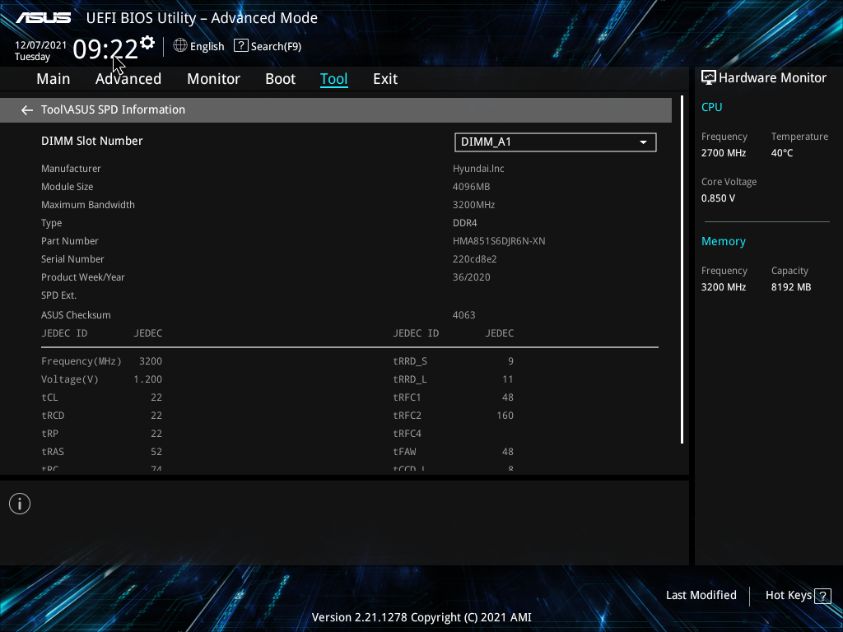The image size is (843, 632).
Task: Click the globe language icon
Action: 180,46
